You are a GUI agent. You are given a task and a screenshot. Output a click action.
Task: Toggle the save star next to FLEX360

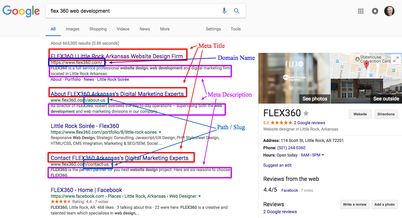coord(306,113)
